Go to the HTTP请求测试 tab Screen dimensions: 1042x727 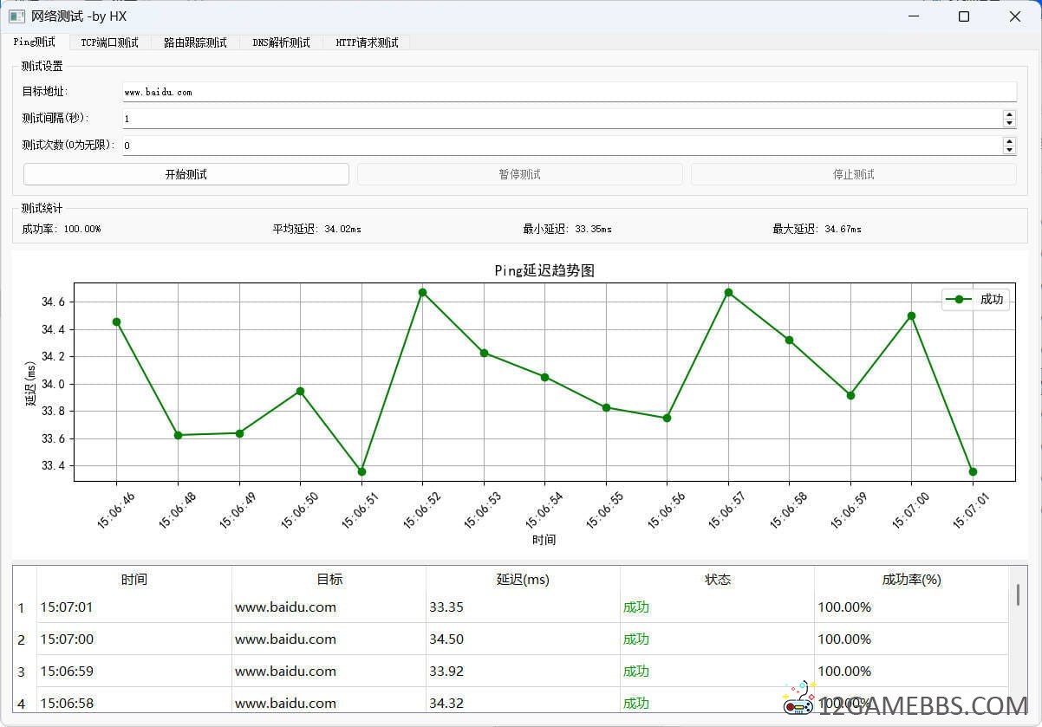(x=367, y=42)
